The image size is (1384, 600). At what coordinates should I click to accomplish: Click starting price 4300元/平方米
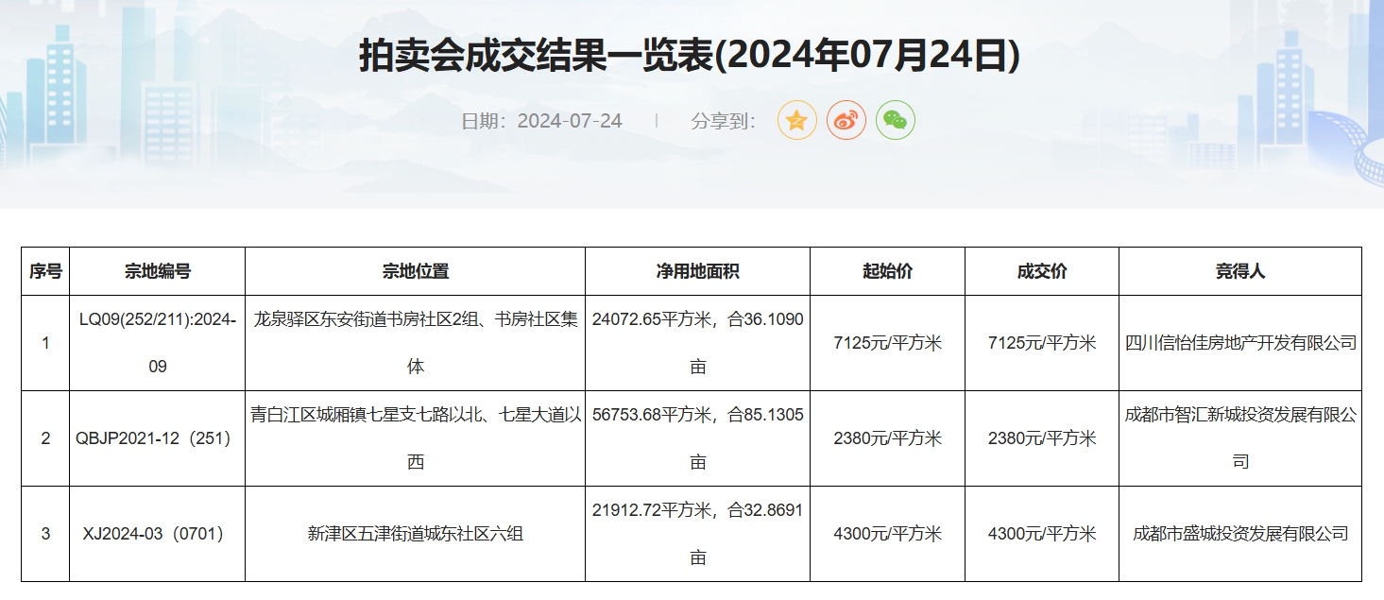(888, 534)
